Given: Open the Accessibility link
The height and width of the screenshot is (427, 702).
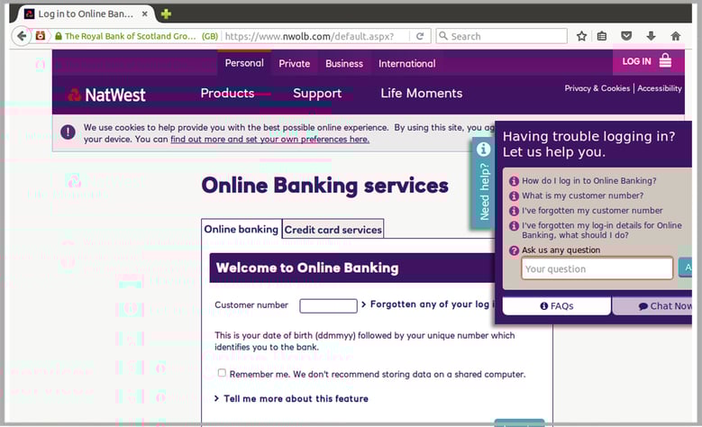Looking at the screenshot, I should (660, 88).
